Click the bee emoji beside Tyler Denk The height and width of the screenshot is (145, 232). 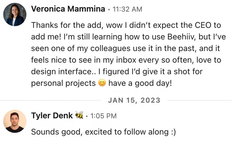[x=79, y=116]
